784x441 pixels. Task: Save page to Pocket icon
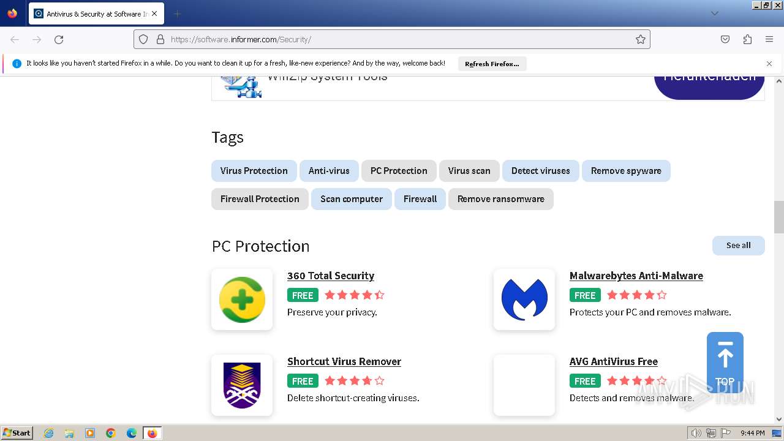[x=725, y=39]
